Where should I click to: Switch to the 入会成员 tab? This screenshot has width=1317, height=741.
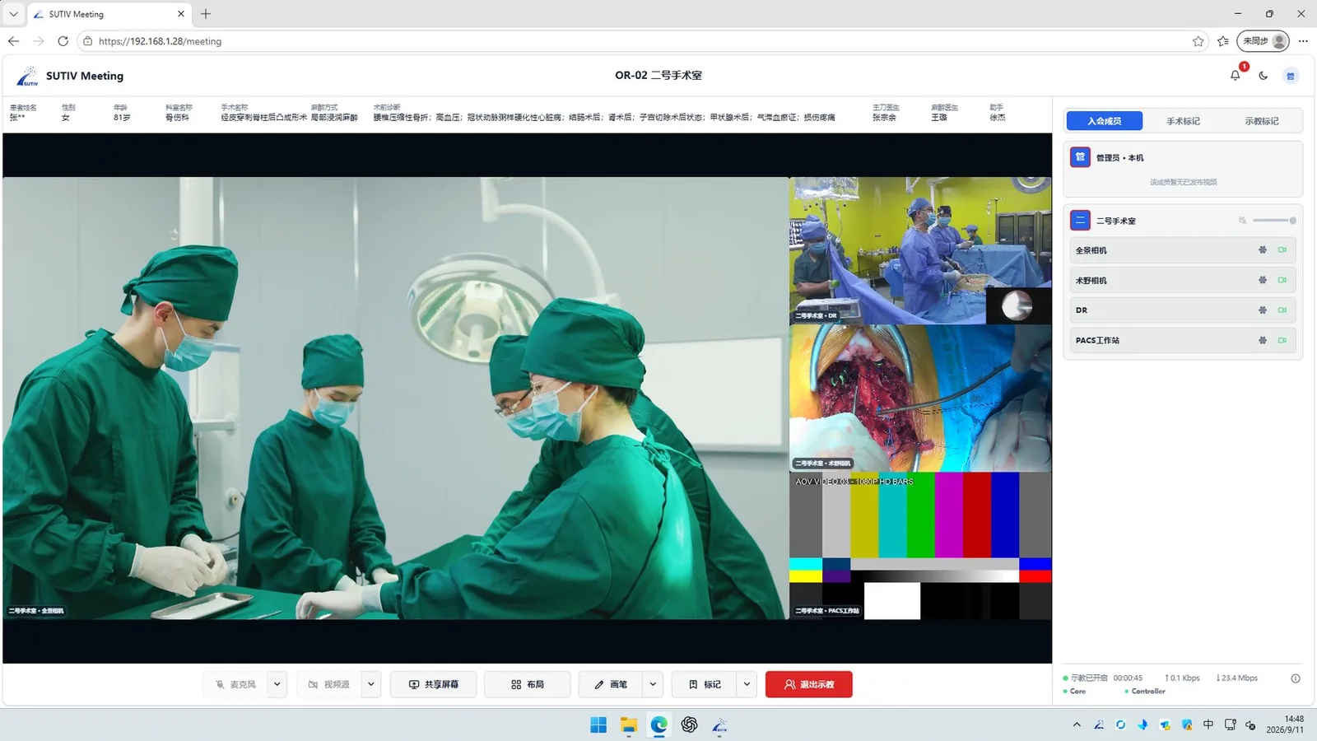[1105, 121]
